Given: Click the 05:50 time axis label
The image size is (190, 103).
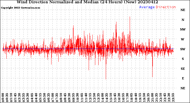Looking at the screenshot, I should [44, 98].
